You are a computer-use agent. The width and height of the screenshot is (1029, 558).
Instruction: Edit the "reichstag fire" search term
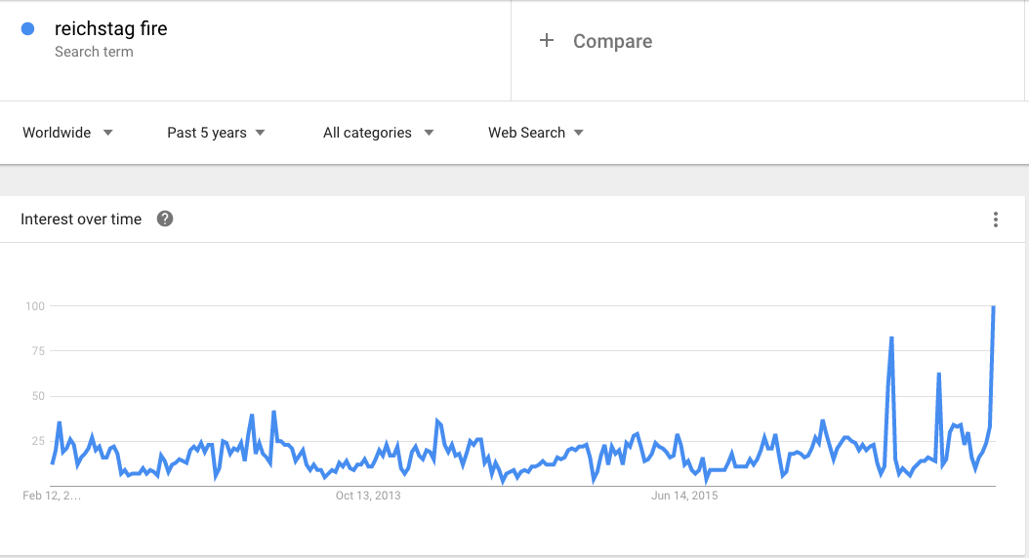[x=111, y=29]
